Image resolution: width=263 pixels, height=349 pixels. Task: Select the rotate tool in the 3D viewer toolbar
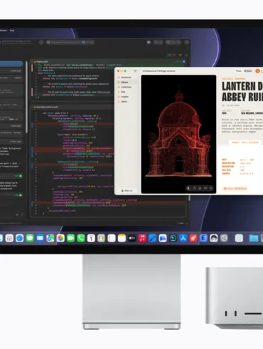coord(200,188)
